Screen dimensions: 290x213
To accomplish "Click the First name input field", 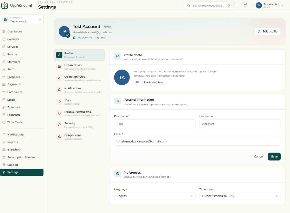I will click(x=155, y=124).
